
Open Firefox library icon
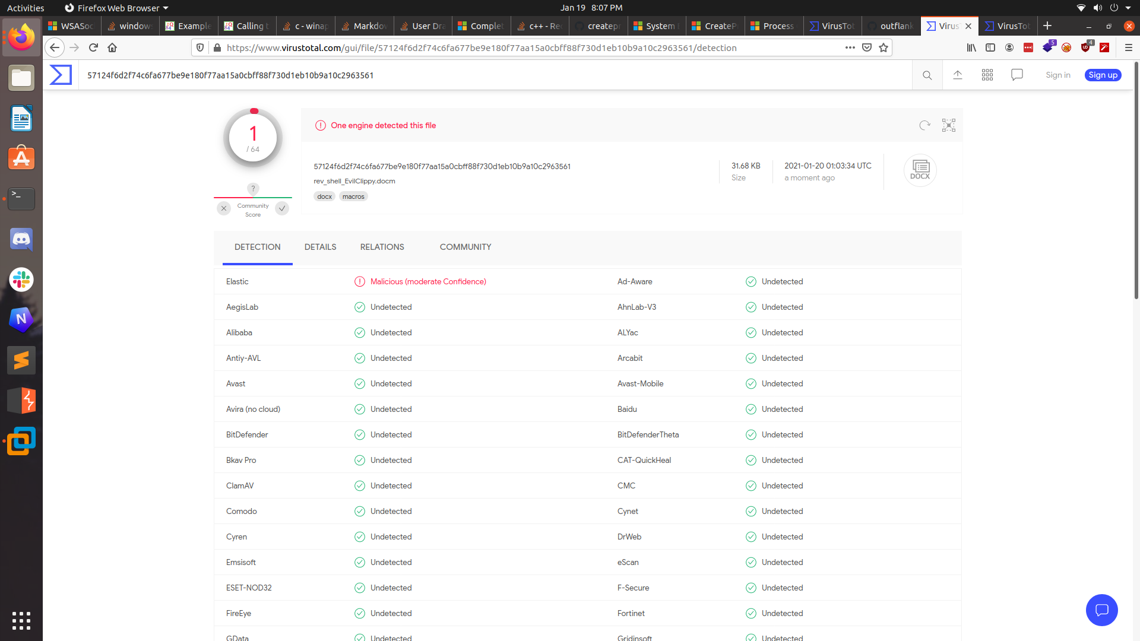[x=971, y=47]
